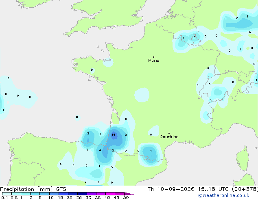
Task: Pick the 25–30 mm dark blue swatch
Action: coord(82,194)
